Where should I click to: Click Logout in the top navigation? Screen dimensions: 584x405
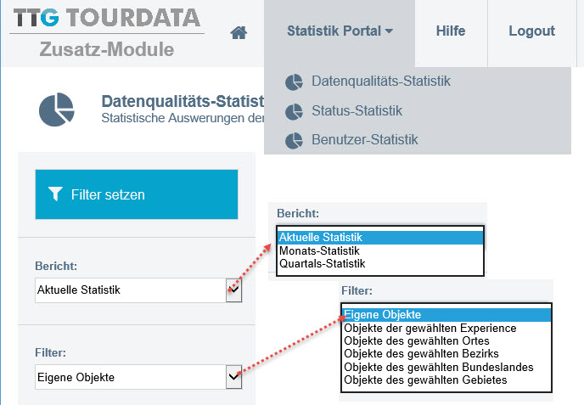pos(532,31)
